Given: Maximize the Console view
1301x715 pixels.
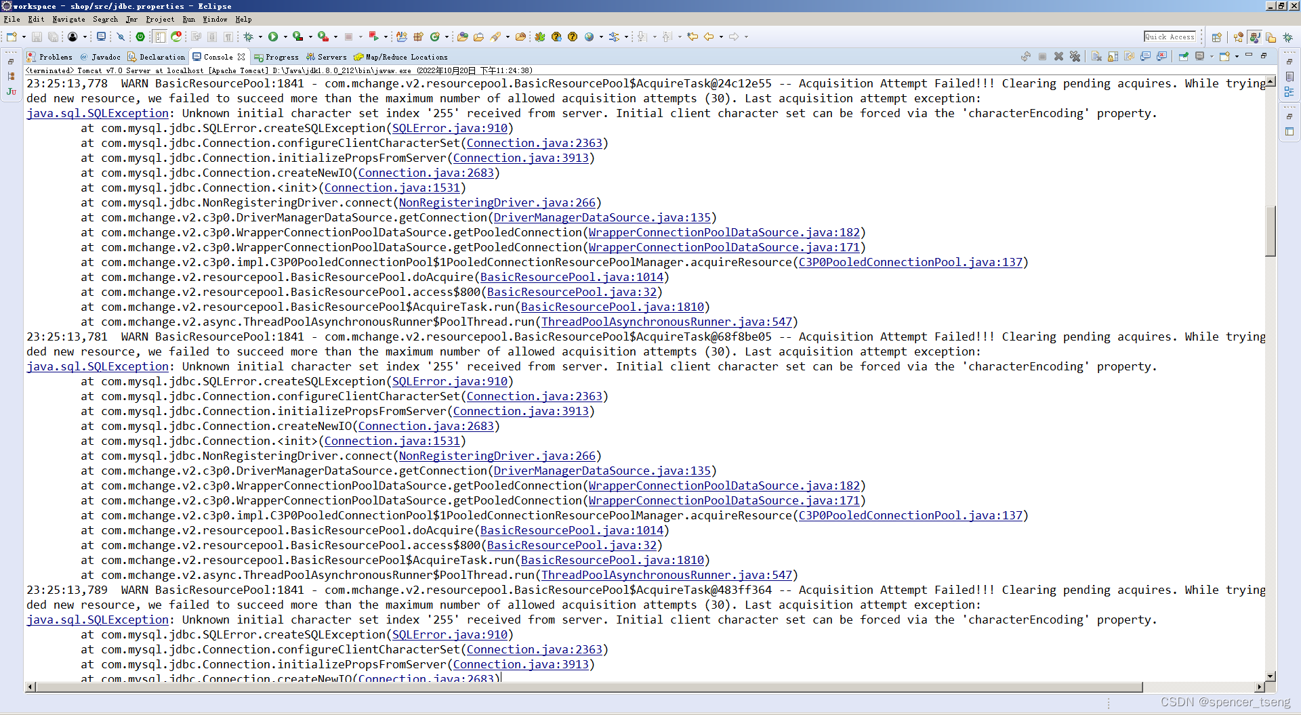Looking at the screenshot, I should [1264, 56].
